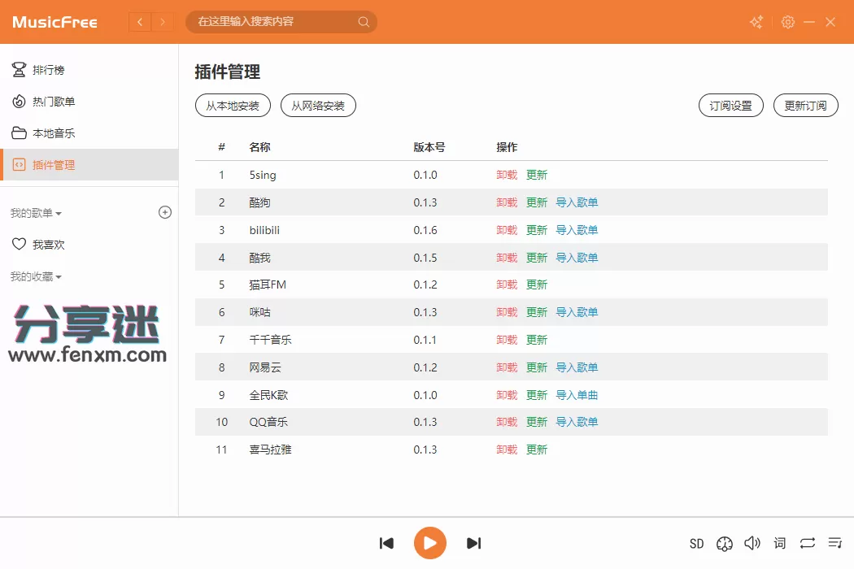
Task: Click the sparkle theme icon in titlebar
Action: [756, 22]
